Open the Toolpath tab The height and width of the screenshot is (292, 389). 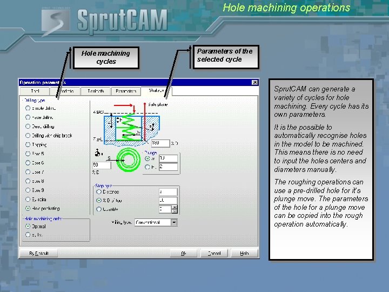pyautogui.click(x=96, y=91)
